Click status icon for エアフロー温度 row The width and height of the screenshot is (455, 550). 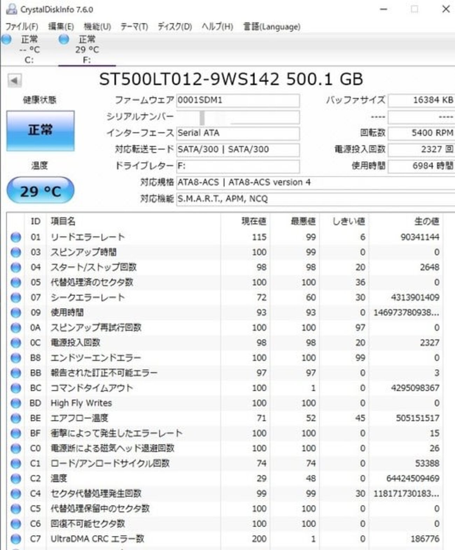pos(16,418)
